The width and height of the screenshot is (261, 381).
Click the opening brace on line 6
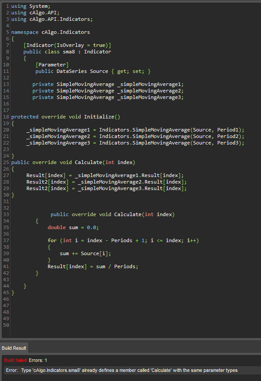tap(13, 39)
